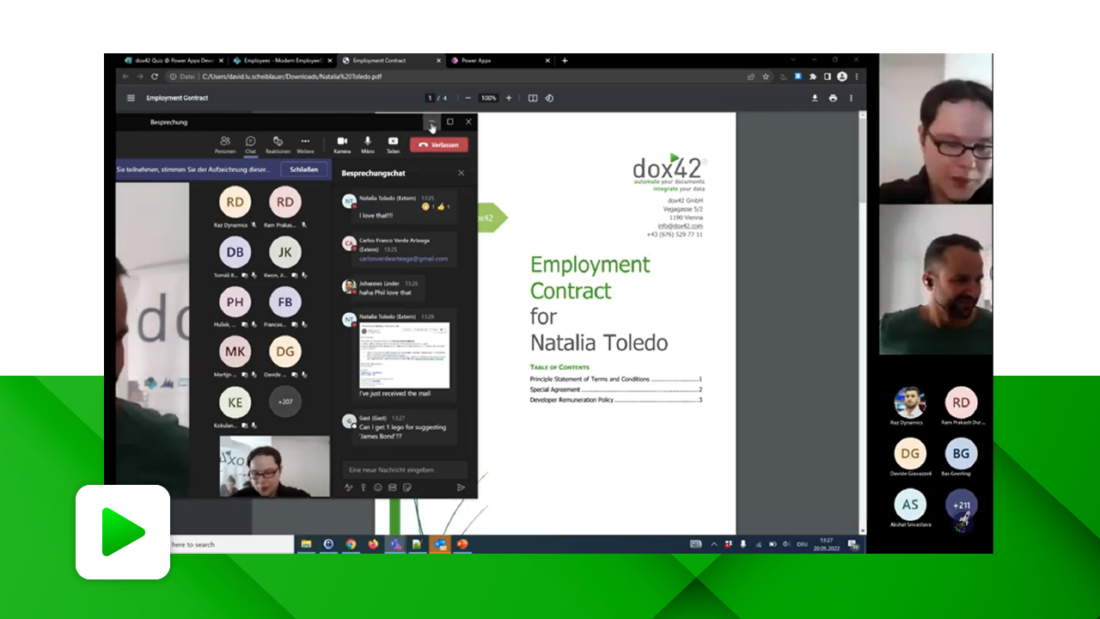Switch to the Power Apps browser tab
This screenshot has width=1100, height=619.
tap(499, 61)
